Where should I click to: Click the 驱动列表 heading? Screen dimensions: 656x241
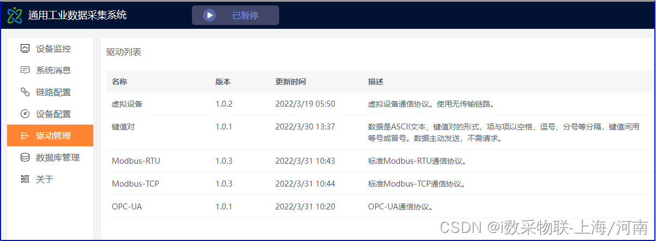coord(124,53)
